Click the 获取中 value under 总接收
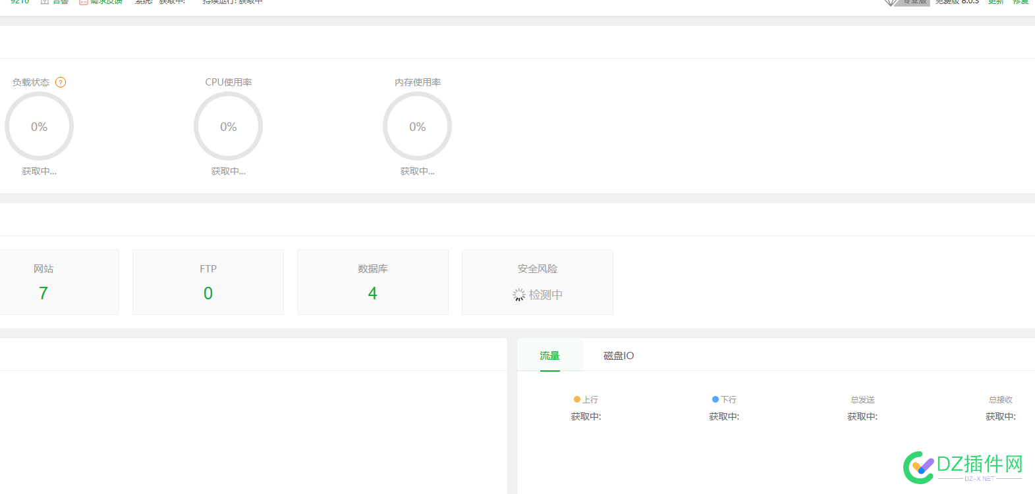1035x494 pixels. point(1001,416)
